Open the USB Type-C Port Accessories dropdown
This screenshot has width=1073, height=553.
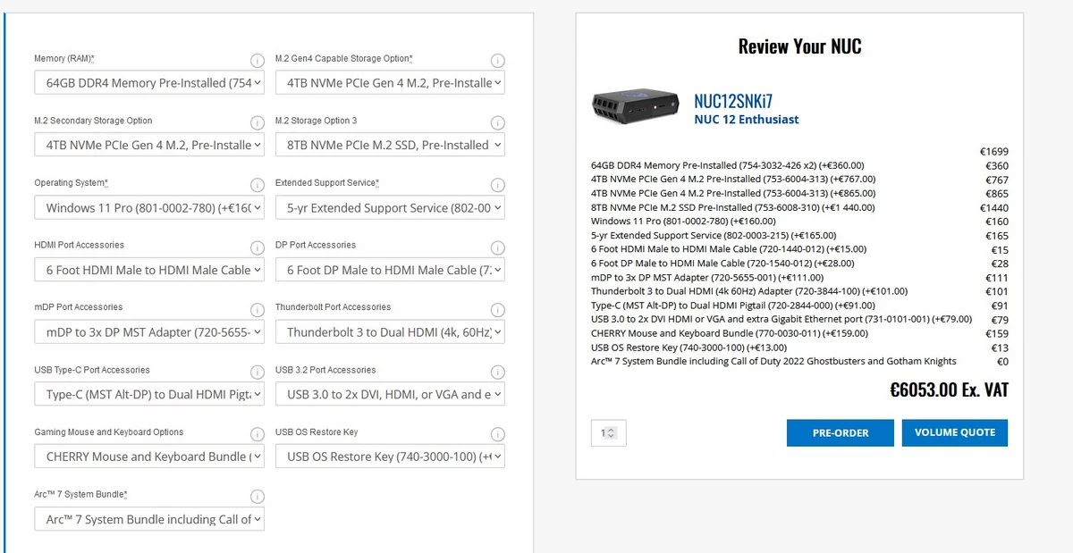[149, 394]
